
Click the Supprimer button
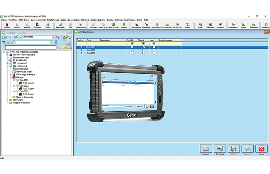click(x=220, y=148)
